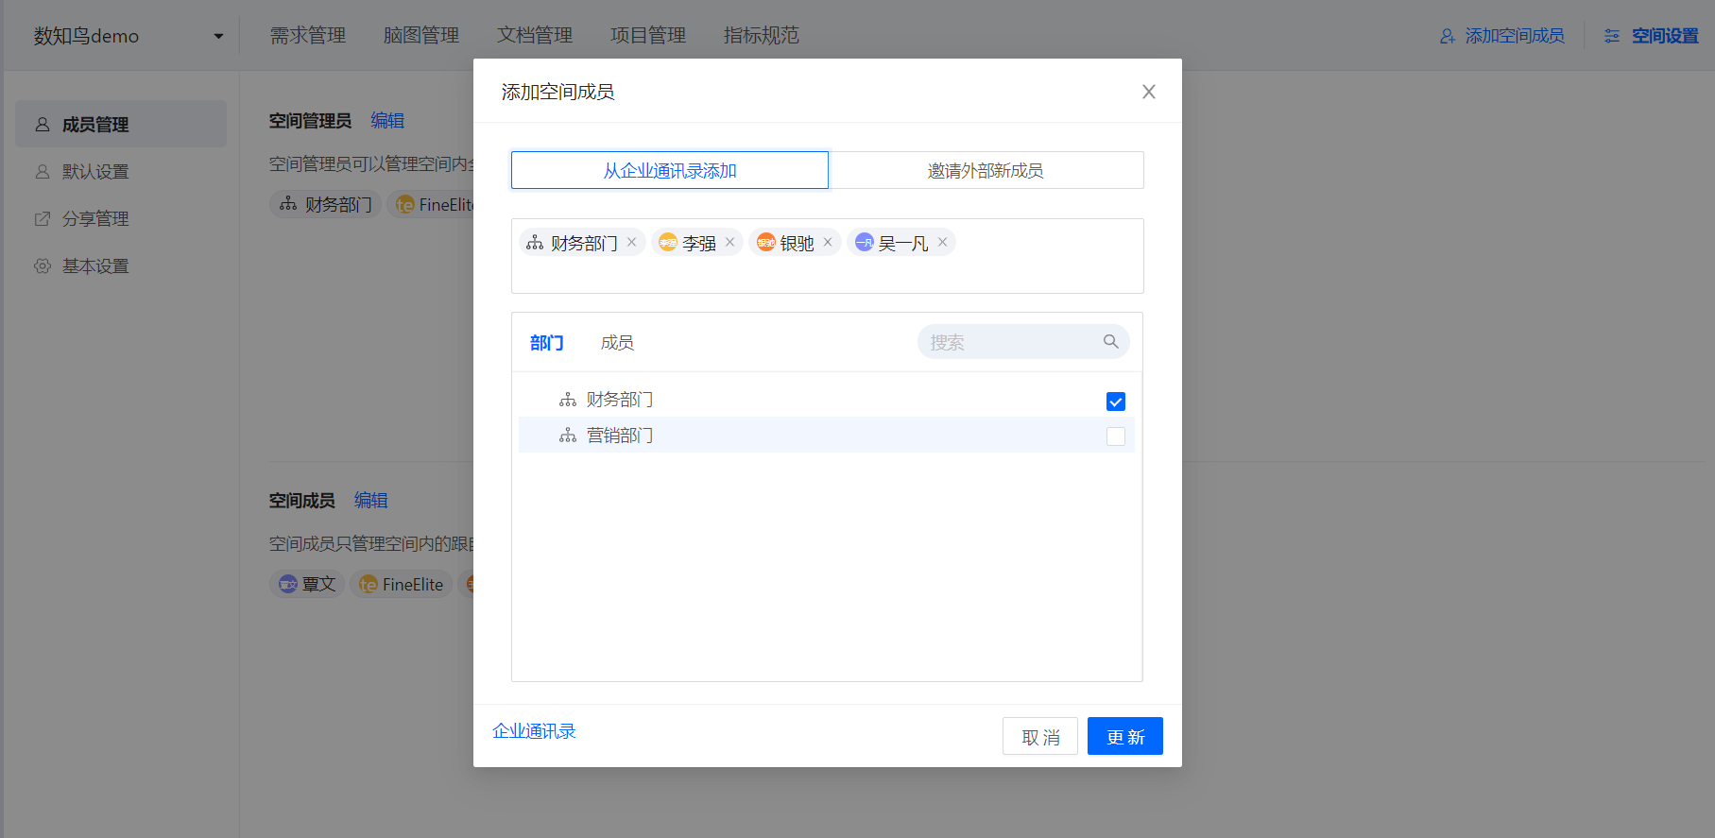Switch to 从企业通讯录添加 tab
This screenshot has width=1715, height=838.
coord(670,170)
